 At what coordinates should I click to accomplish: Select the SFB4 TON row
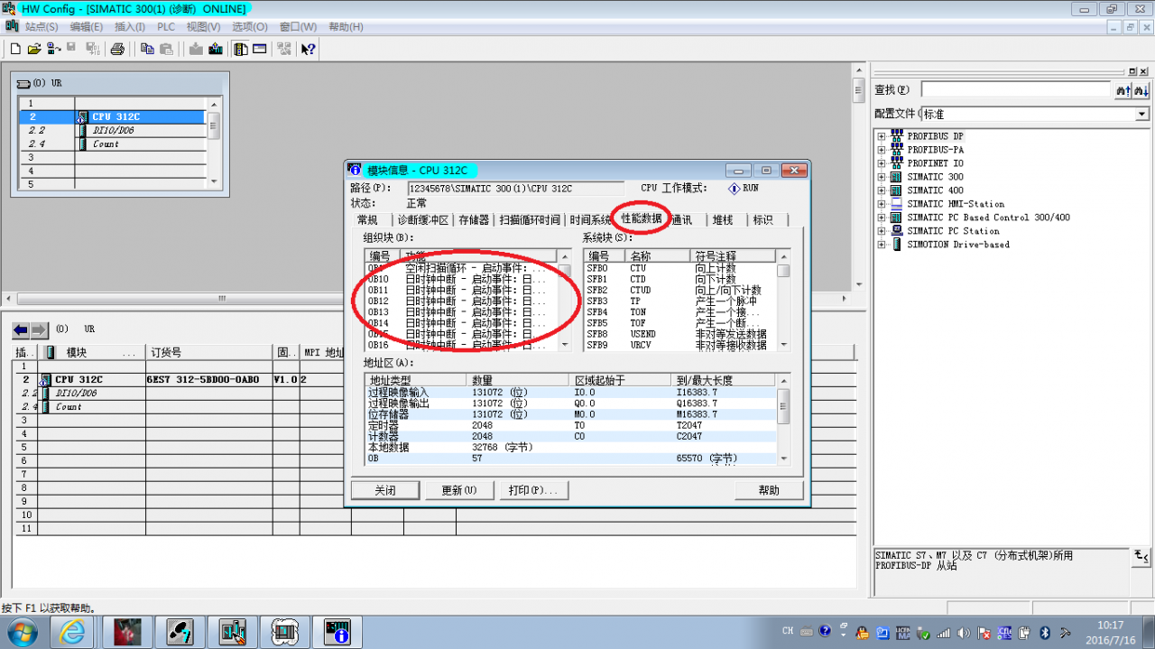click(x=681, y=311)
